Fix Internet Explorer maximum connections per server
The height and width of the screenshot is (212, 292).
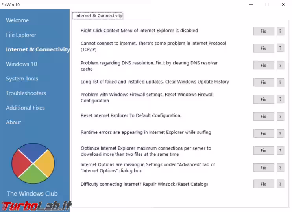pos(264,151)
